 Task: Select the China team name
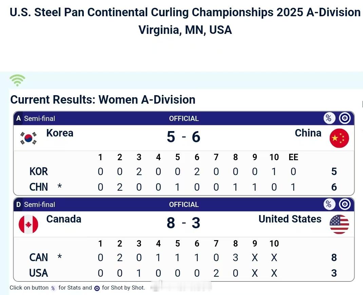tap(308, 133)
